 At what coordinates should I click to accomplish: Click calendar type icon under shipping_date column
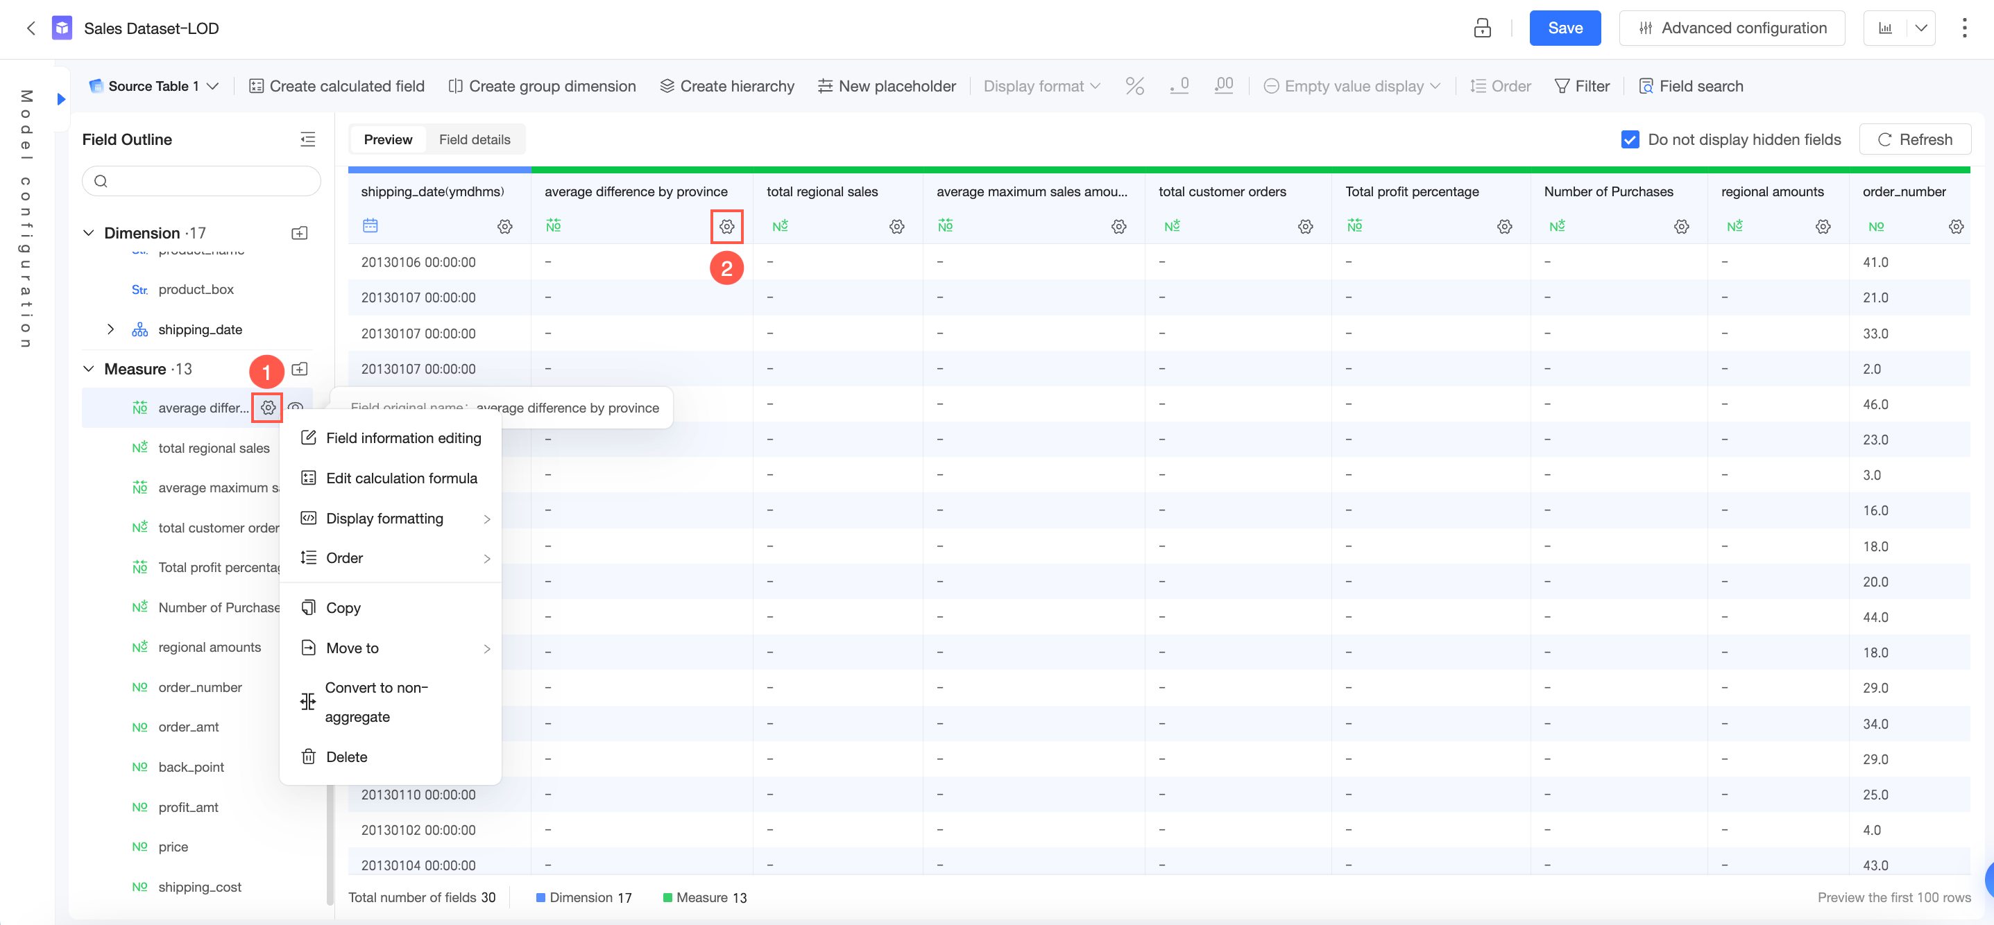click(370, 226)
